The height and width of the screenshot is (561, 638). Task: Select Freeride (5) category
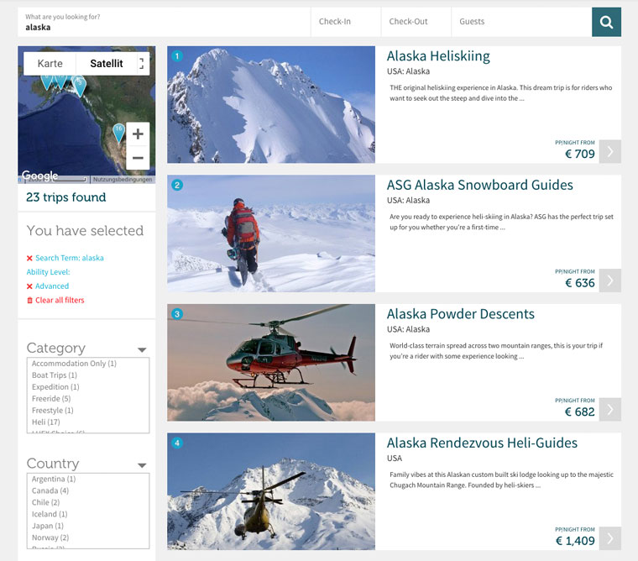click(51, 399)
